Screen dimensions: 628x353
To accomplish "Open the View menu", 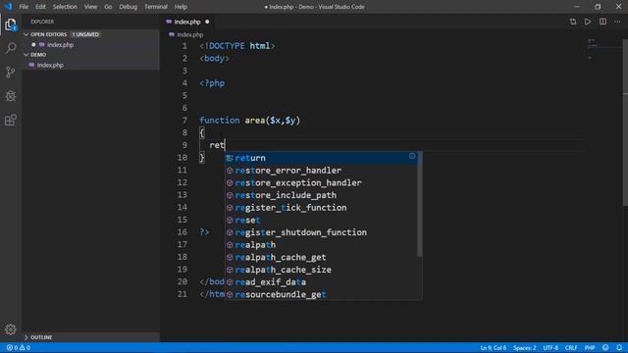I will [90, 7].
